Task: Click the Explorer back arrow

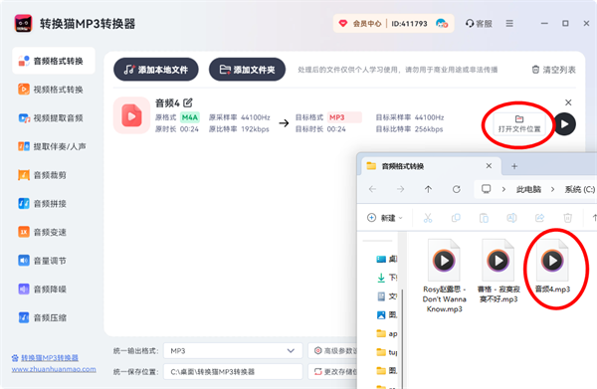Action: [372, 189]
